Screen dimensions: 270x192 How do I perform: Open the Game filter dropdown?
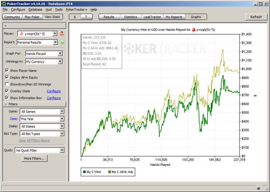(x=62, y=112)
